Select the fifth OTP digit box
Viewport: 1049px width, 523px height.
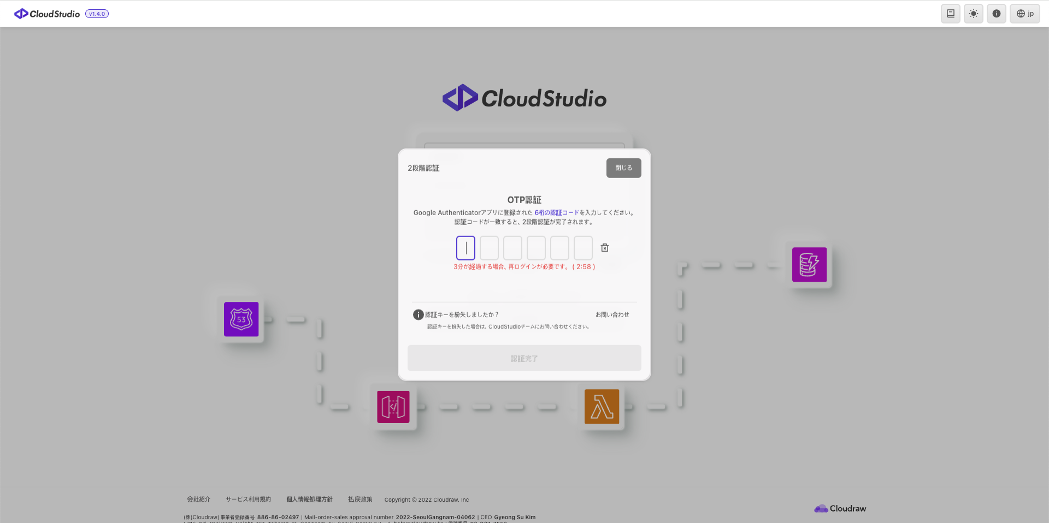click(x=559, y=248)
